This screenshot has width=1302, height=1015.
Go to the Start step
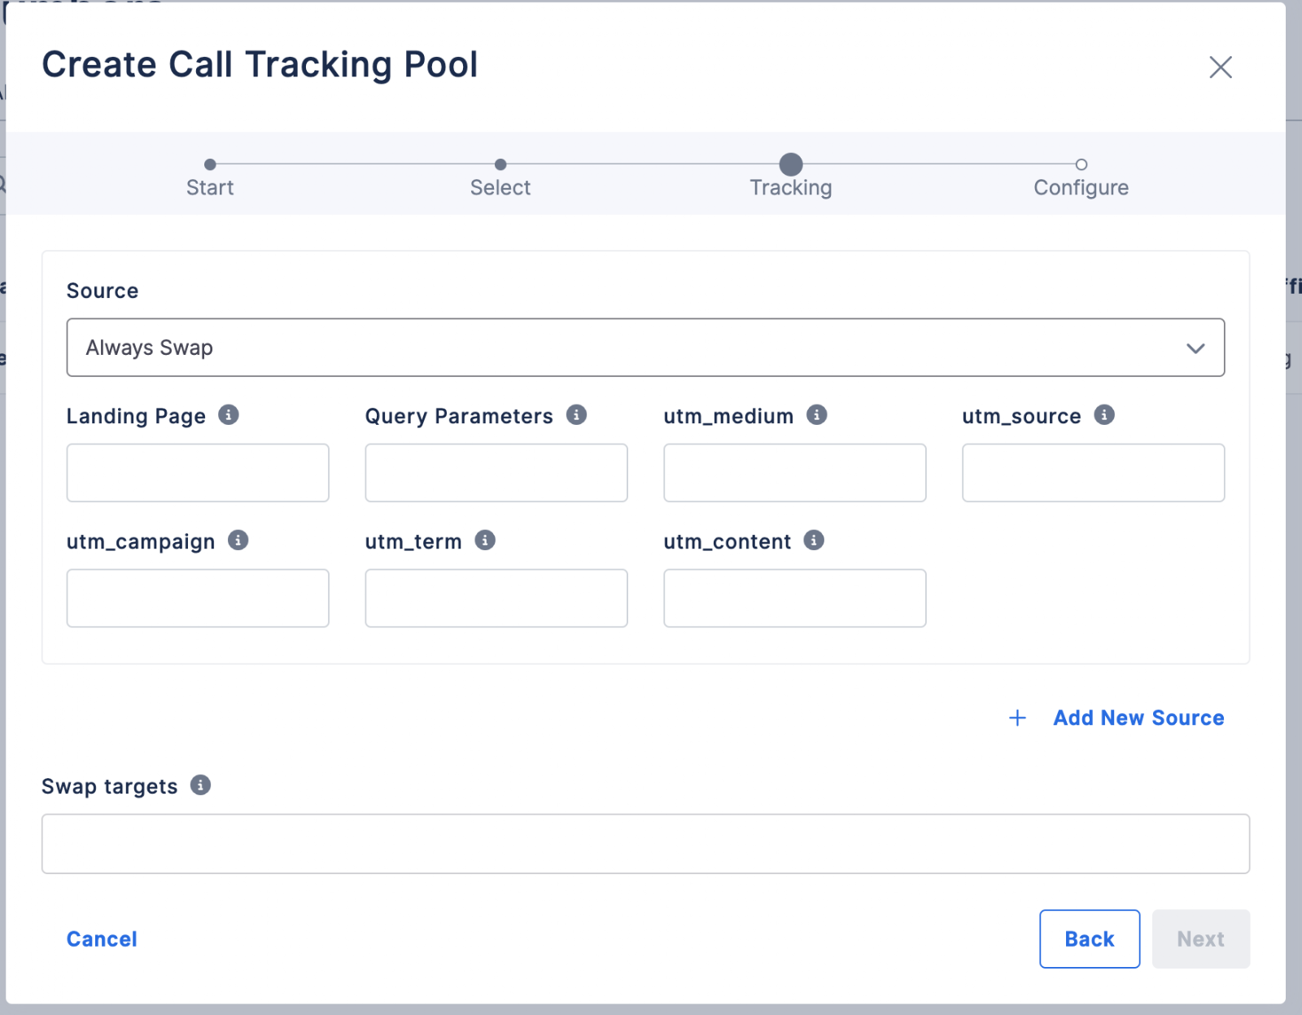pos(210,177)
